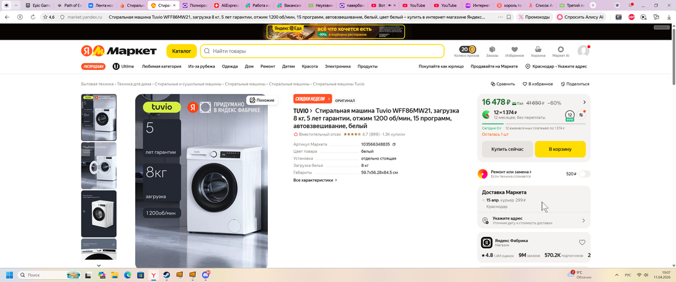Open the Корзина cart icon
676x282 pixels.
pyautogui.click(x=538, y=51)
